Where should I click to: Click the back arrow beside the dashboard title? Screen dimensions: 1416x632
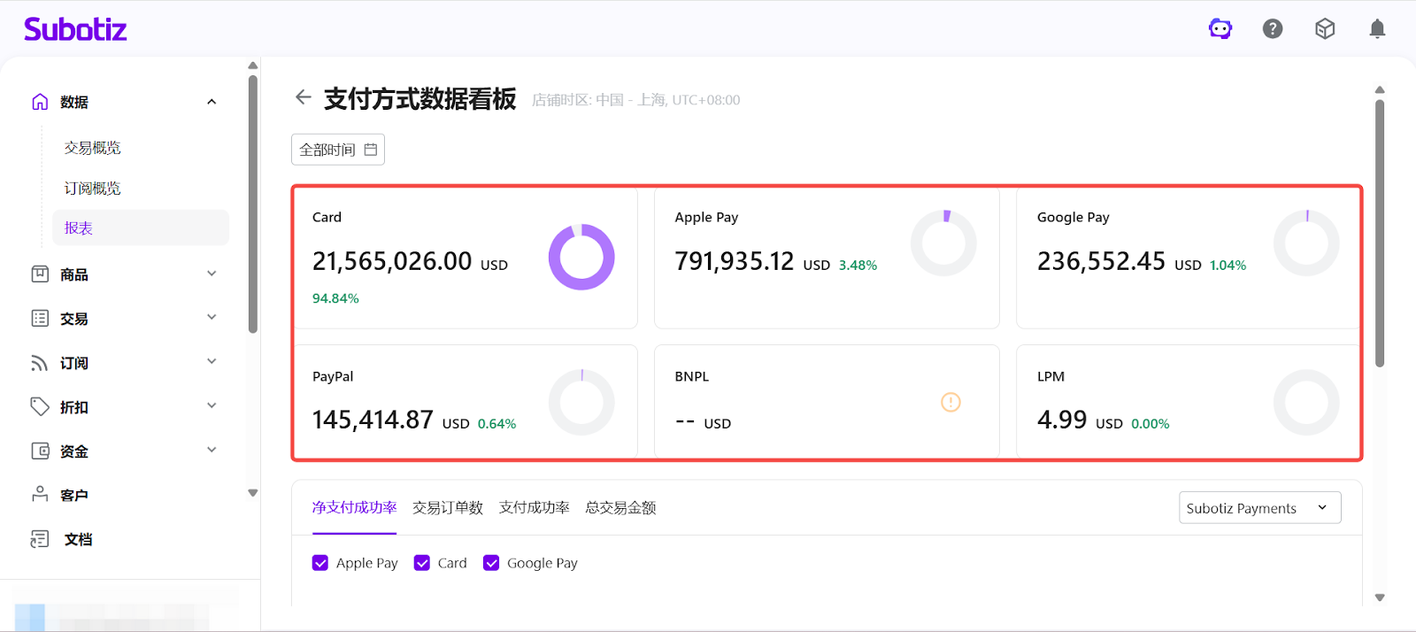tap(304, 97)
